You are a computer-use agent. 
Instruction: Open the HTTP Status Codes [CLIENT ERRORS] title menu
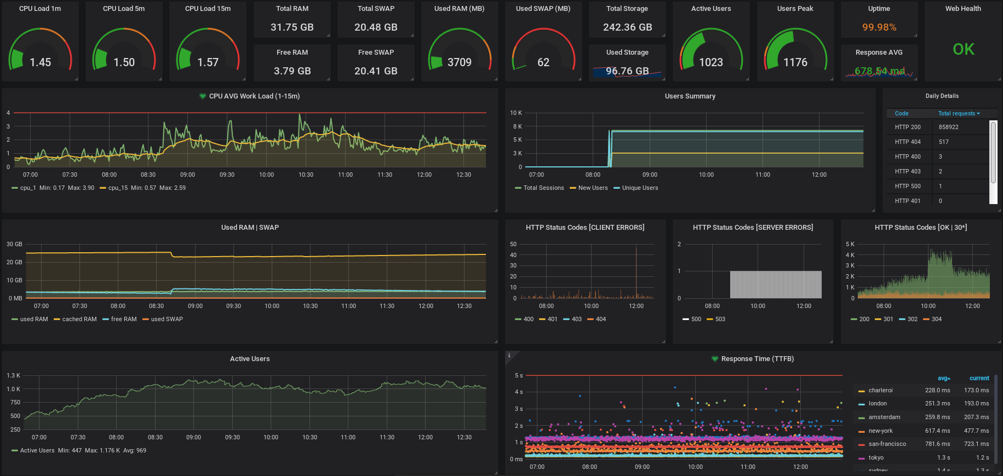point(585,228)
